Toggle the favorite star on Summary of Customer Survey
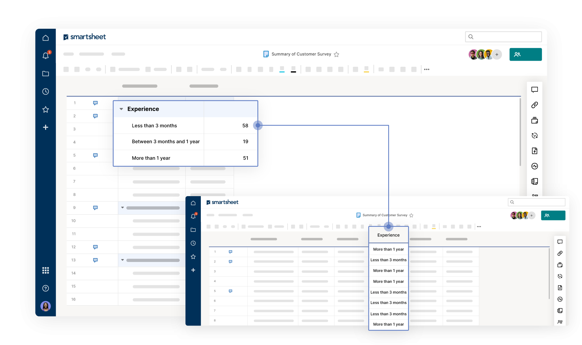 [x=336, y=54]
